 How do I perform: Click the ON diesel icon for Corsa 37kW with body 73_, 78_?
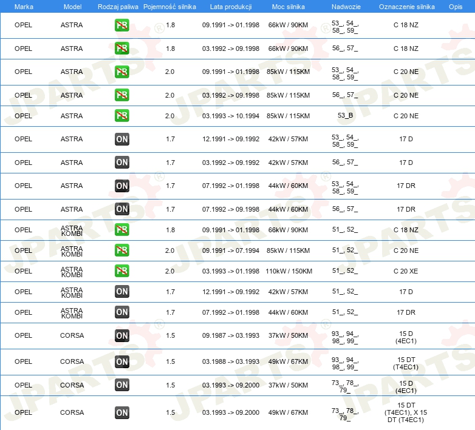121,385
